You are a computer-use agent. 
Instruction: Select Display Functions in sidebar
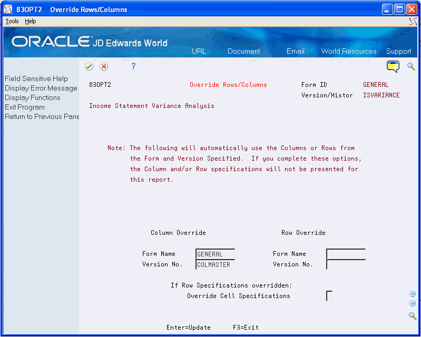pyautogui.click(x=33, y=97)
